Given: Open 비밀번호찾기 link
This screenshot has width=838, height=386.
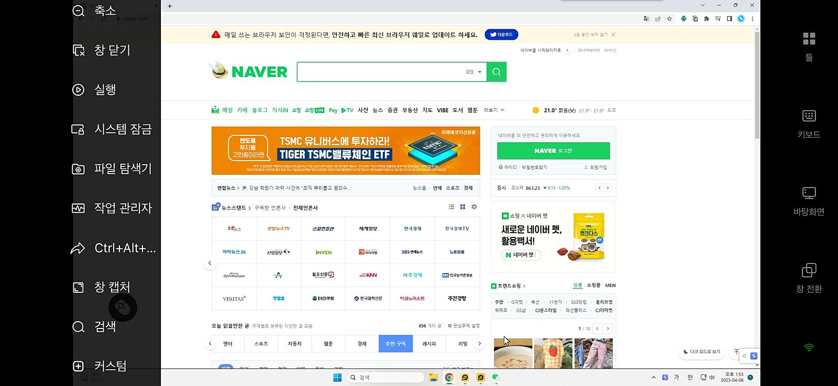Looking at the screenshot, I should coord(534,167).
